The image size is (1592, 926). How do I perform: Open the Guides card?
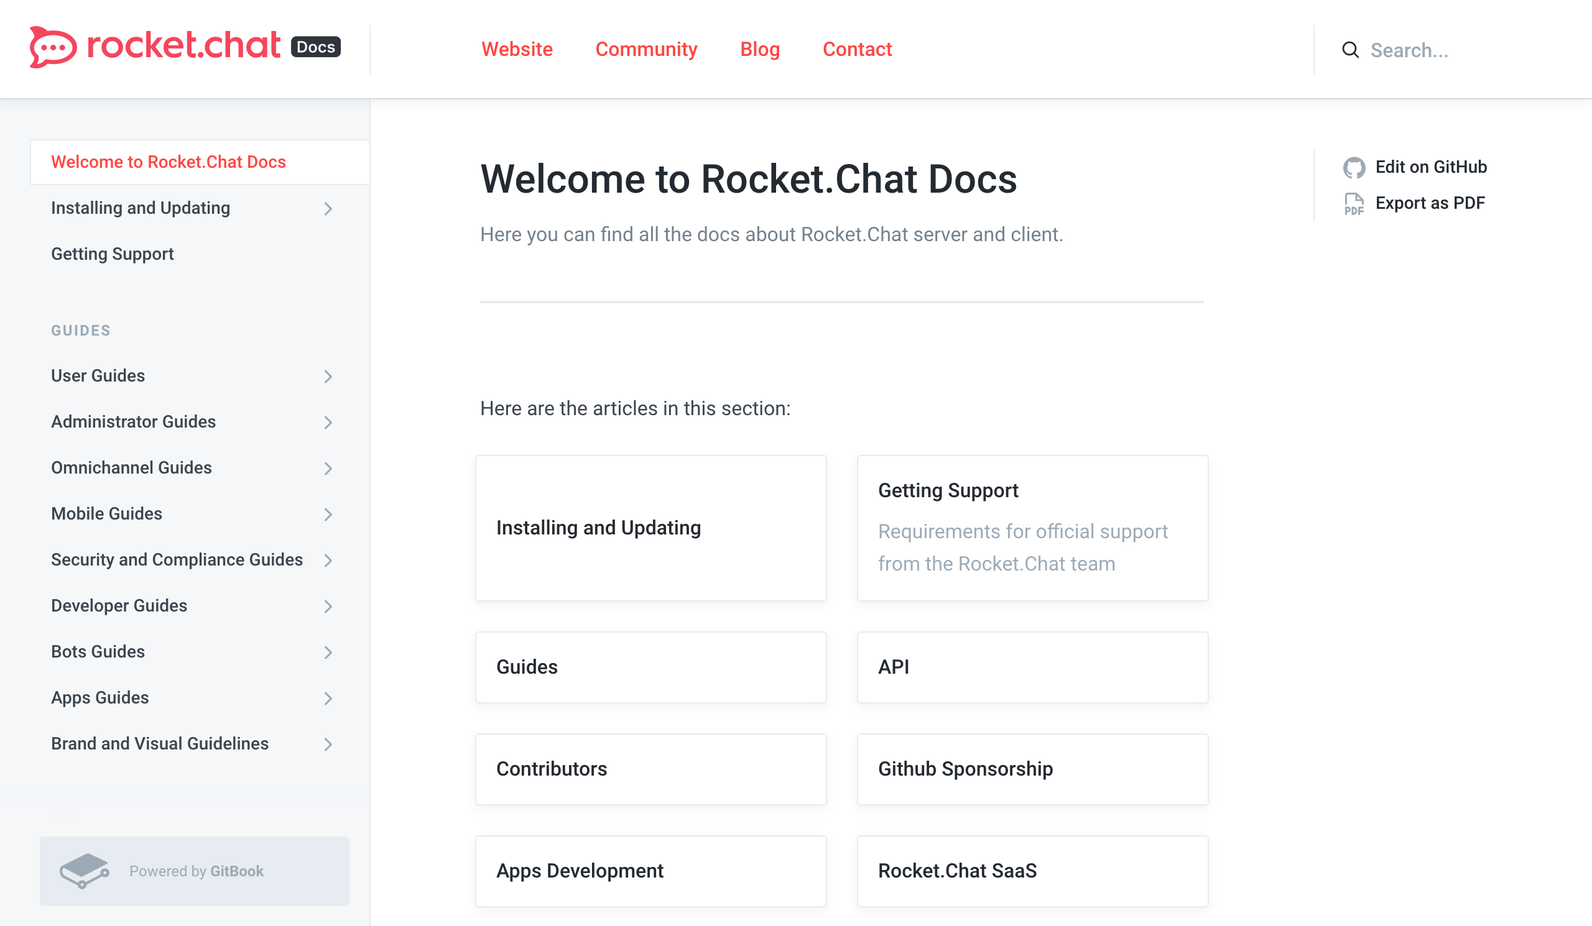click(x=650, y=667)
